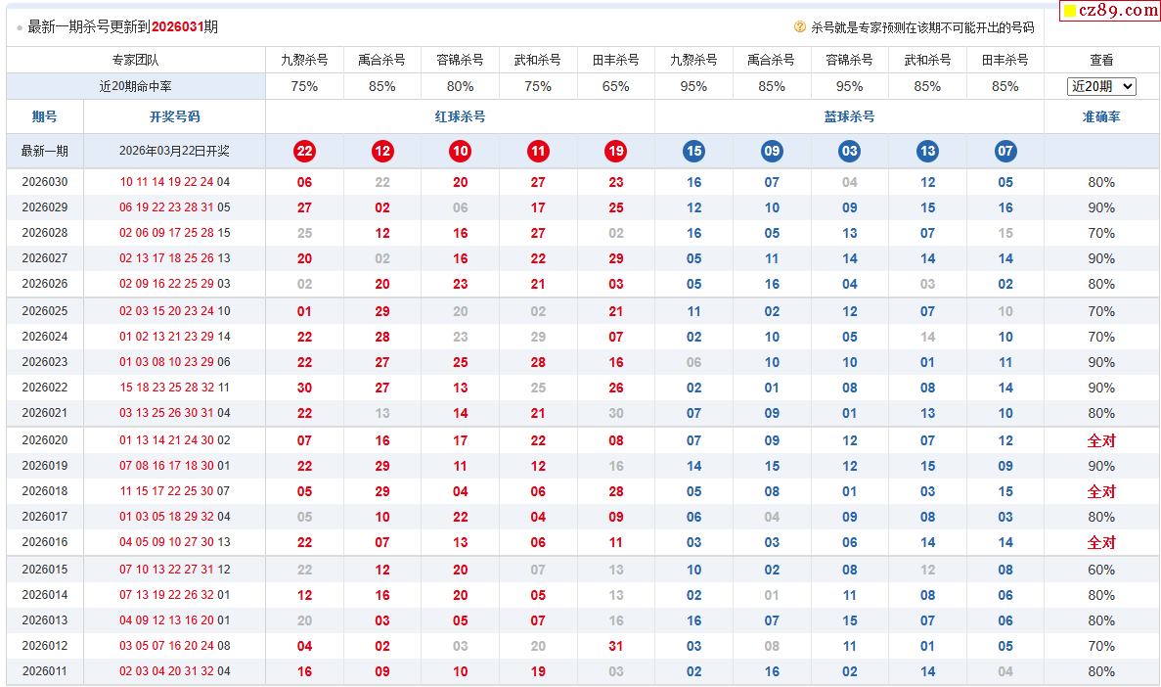Select blue ball 13 in latest period row

927,151
